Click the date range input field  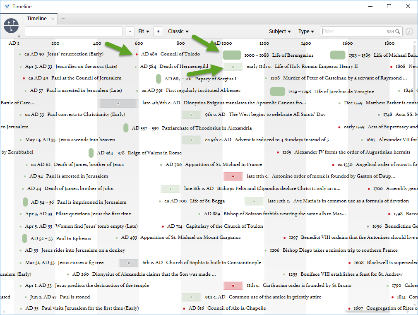tap(74, 31)
